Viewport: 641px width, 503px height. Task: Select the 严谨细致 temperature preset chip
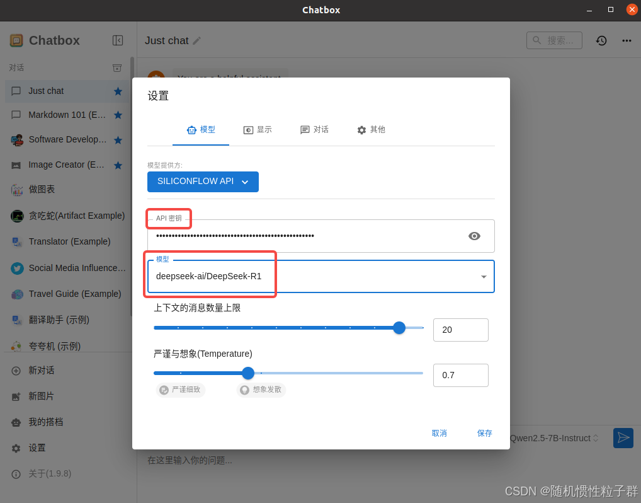click(180, 390)
